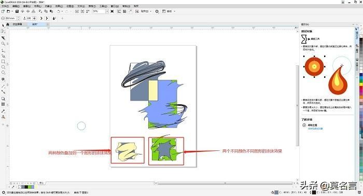Image resolution: width=363 pixels, height=196 pixels.
Task: Click the help topic link in Hints
Action: tap(312, 125)
